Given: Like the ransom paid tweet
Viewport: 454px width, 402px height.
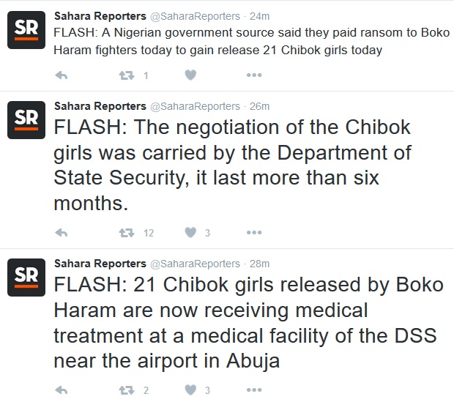Looking at the screenshot, I should tap(190, 75).
